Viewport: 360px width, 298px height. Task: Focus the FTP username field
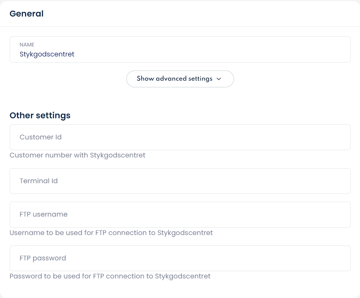(x=180, y=214)
